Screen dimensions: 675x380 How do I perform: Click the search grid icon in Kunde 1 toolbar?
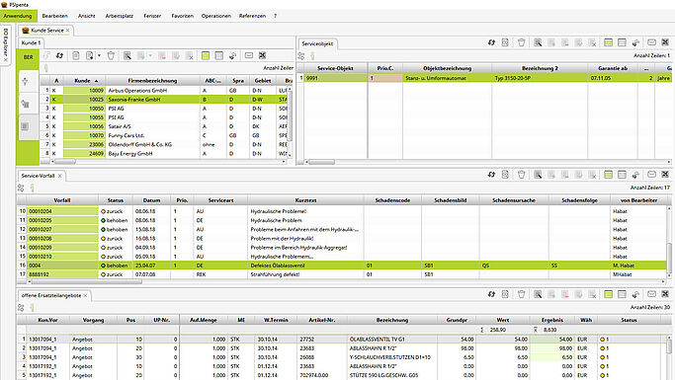click(127, 56)
